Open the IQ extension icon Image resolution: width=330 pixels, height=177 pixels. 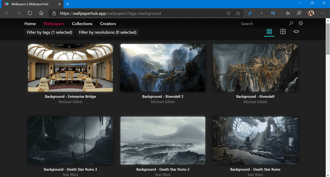point(273,13)
